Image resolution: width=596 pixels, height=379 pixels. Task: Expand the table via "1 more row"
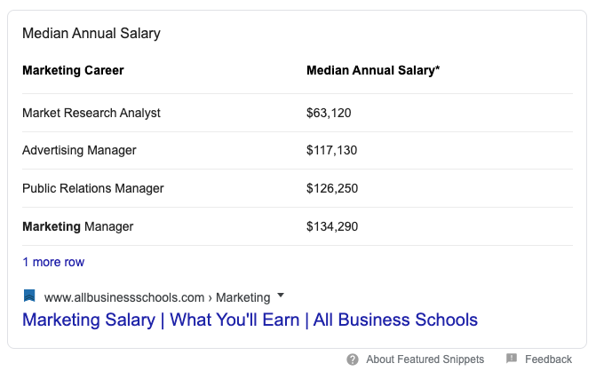pos(53,262)
